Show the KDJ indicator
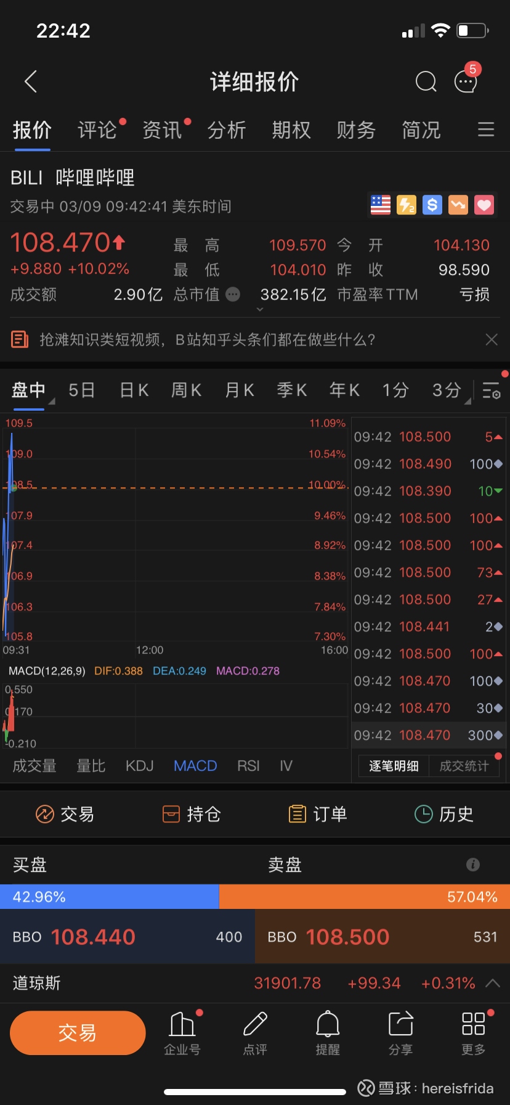510x1105 pixels. click(140, 766)
